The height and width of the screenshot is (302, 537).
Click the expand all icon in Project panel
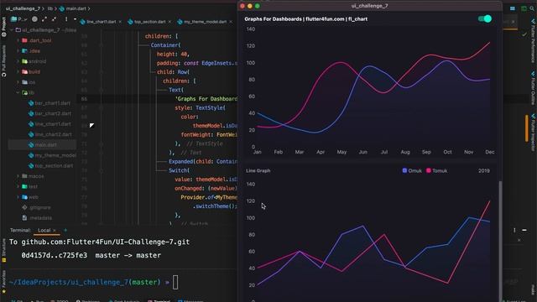44,19
